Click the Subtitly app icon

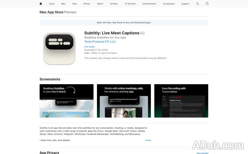[x=59, y=48]
